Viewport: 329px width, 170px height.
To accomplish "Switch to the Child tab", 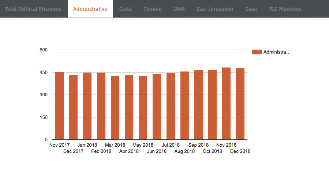I will pyautogui.click(x=126, y=9).
